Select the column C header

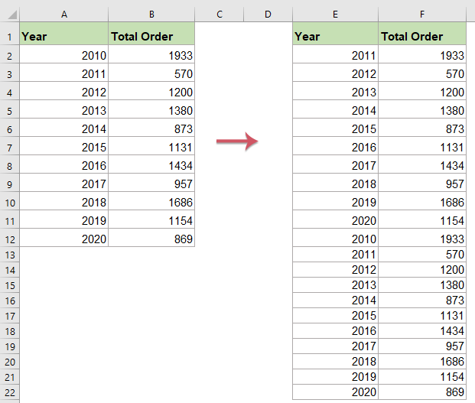pos(219,15)
